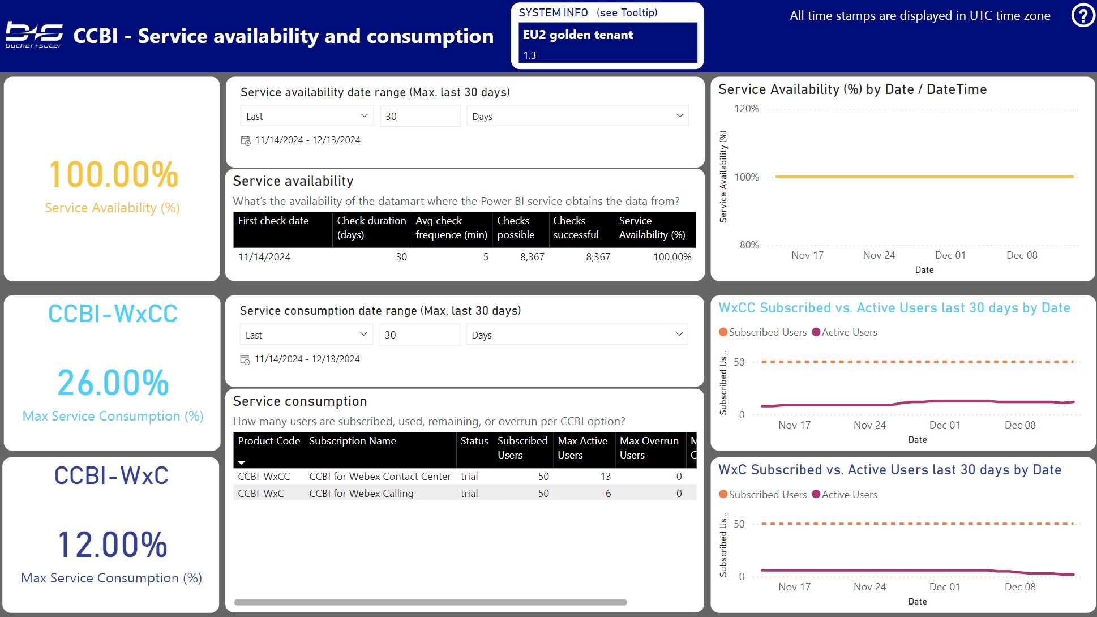This screenshot has width=1097, height=617.
Task: Open availability 'Days' period dropdown
Action: [577, 116]
